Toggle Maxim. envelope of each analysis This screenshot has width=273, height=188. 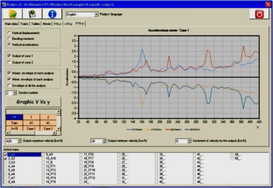pos(9,73)
